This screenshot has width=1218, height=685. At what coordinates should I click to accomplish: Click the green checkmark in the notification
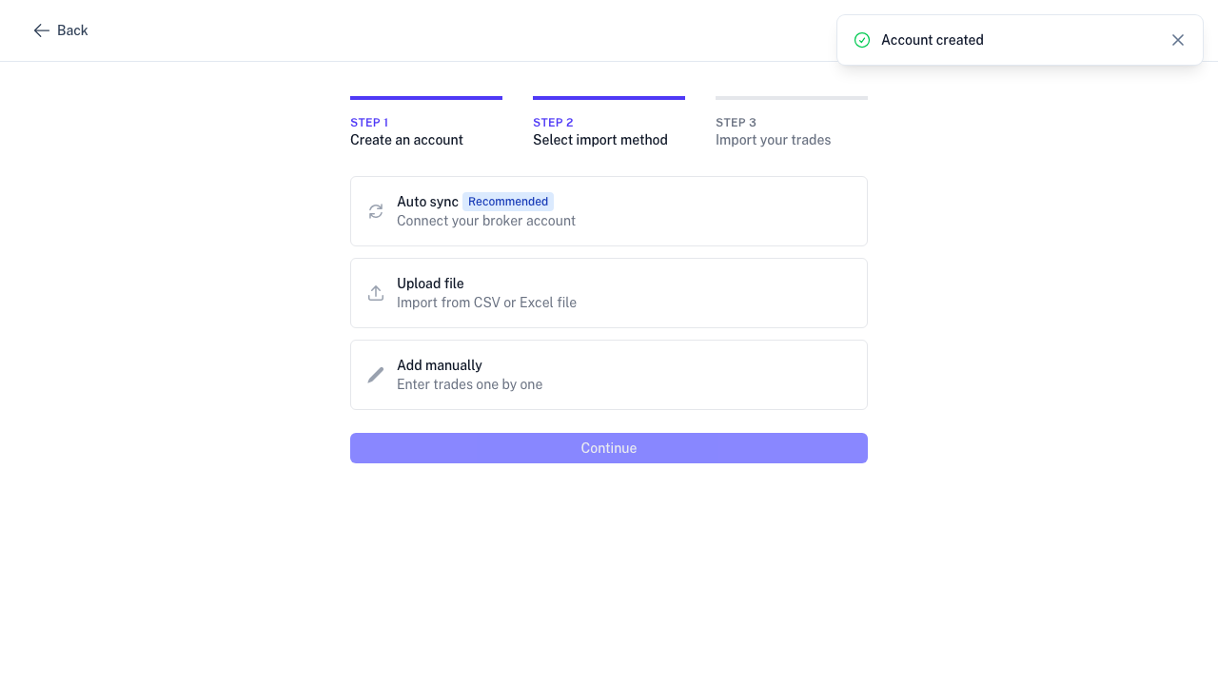point(862,40)
